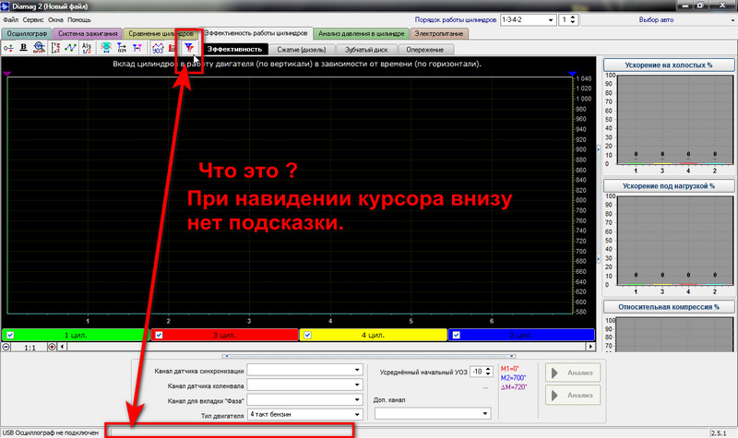Click the Ускорение под нагрузкой % header
The height and width of the screenshot is (438, 738).
click(668, 186)
